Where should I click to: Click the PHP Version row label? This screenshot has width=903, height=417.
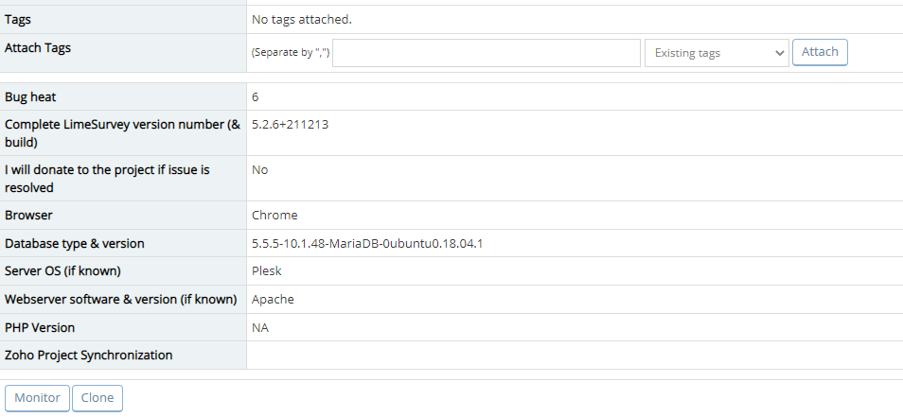click(40, 327)
